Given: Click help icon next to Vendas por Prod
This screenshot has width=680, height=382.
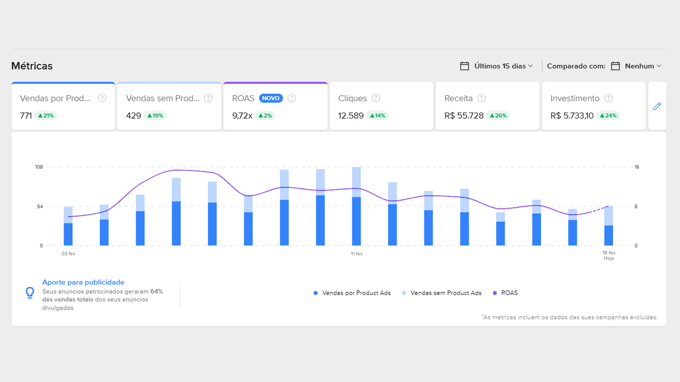Looking at the screenshot, I should point(102,98).
